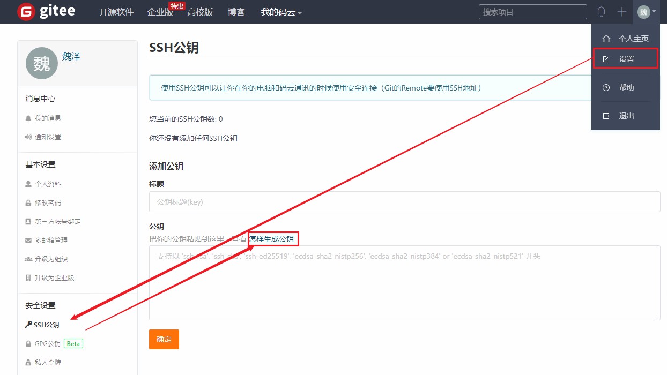
Task: Open 升级为企业版 in the sidebar
Action: tap(54, 277)
